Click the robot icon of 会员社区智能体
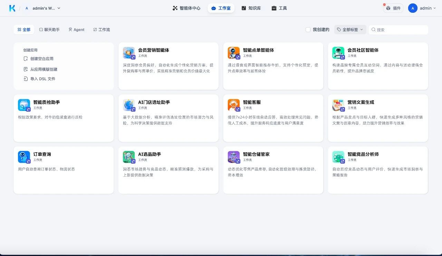Image resolution: width=442 pixels, height=256 pixels. click(x=338, y=52)
